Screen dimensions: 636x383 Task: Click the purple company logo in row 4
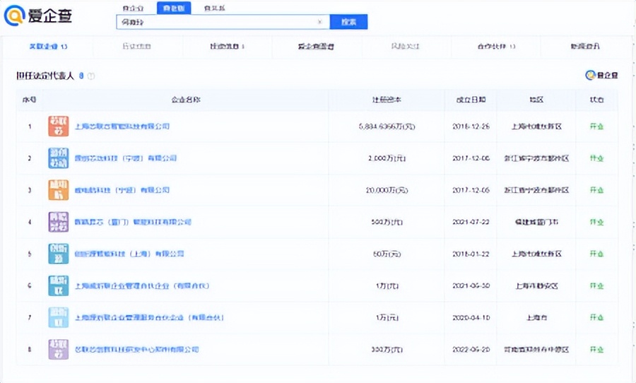pos(59,222)
